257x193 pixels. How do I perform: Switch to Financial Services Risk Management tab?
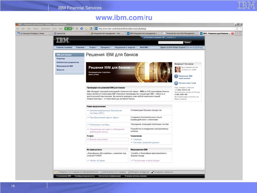[180, 33]
